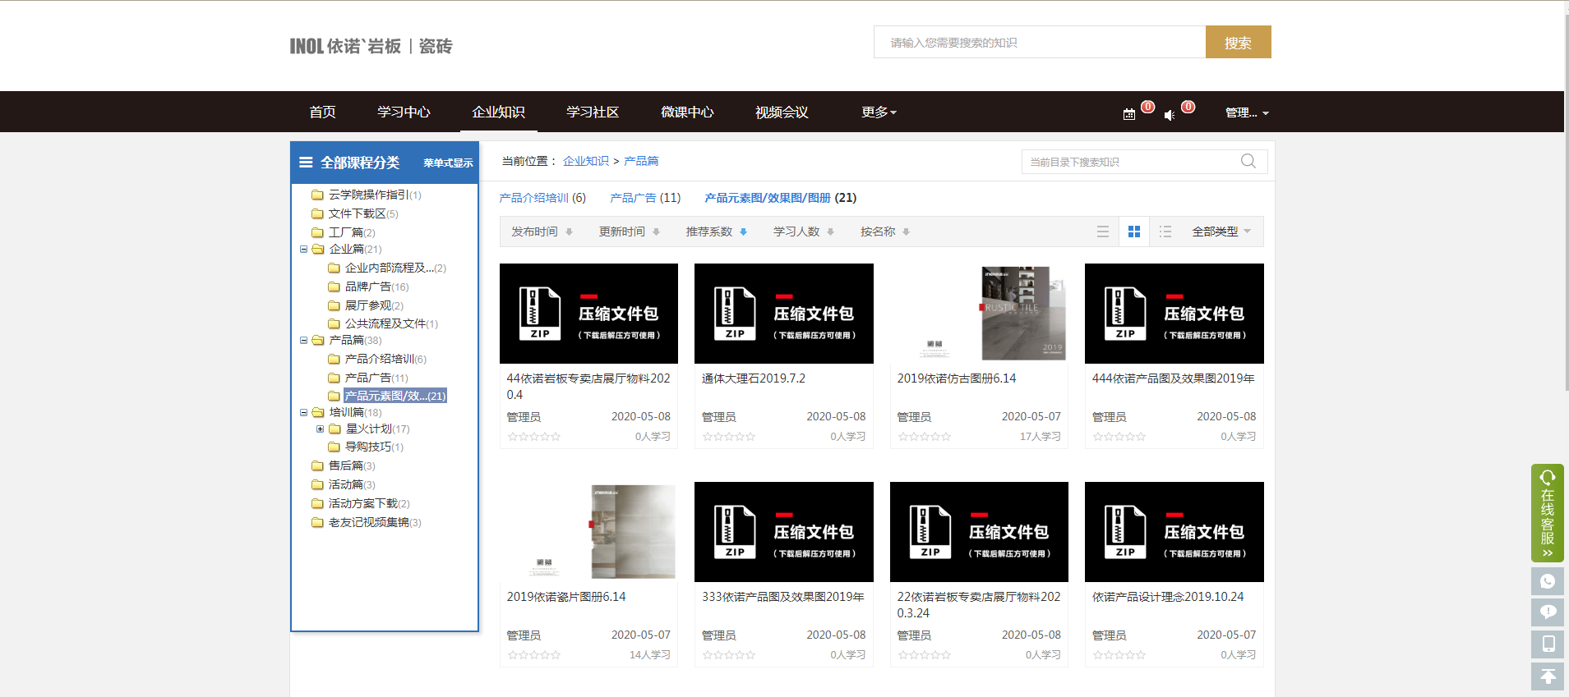1569x697 pixels.
Task: Open the 全部类型 dropdown filter
Action: click(x=1221, y=232)
